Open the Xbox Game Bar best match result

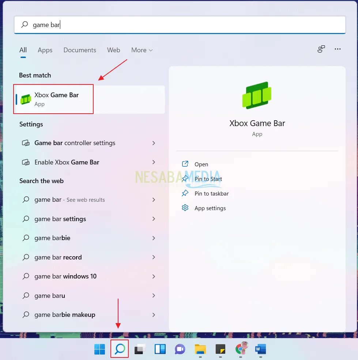tap(89, 99)
